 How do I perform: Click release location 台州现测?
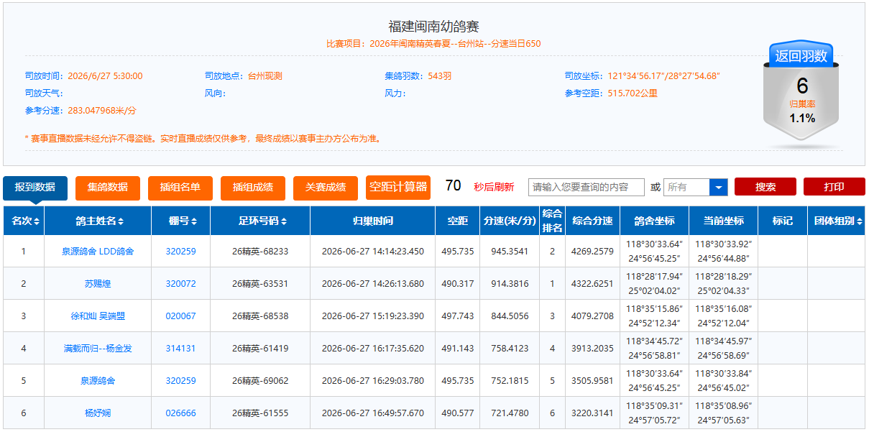click(x=265, y=75)
